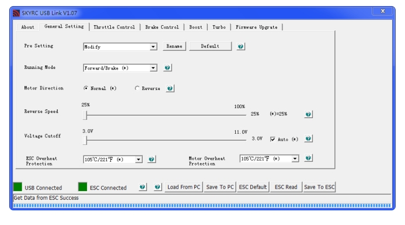Open the Running Mode Forward/Brake dropdown
This screenshot has height=225, width=405.
tap(153, 68)
